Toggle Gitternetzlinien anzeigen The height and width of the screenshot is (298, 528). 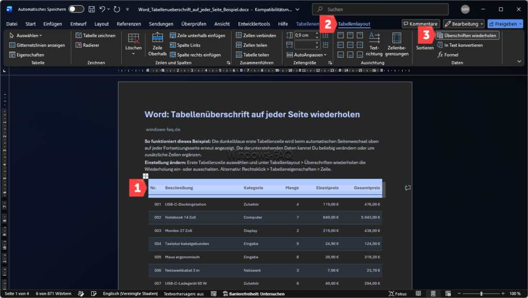37,45
